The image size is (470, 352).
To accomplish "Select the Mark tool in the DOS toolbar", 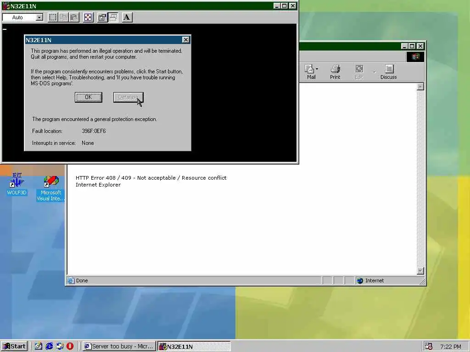I will pos(53,17).
